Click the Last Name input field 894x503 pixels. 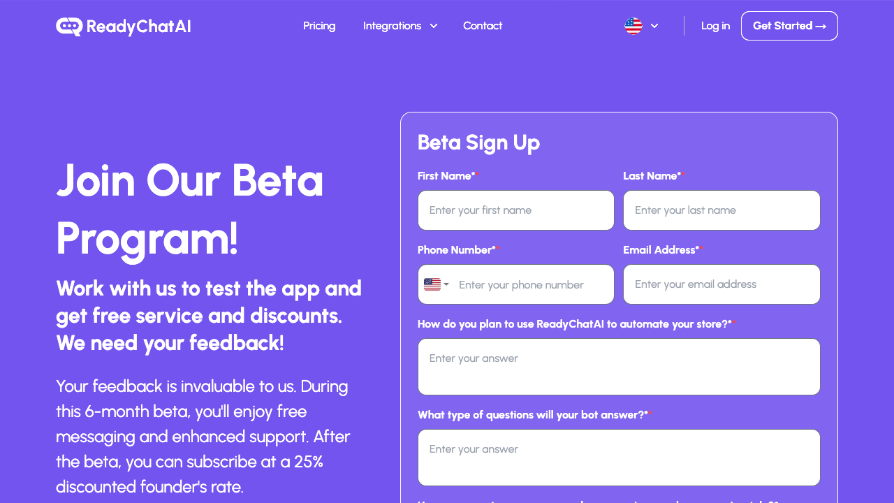(x=721, y=210)
